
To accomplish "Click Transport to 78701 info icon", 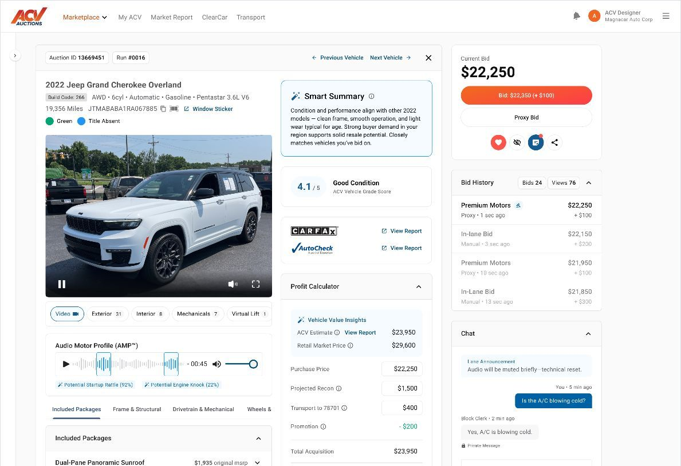I will pyautogui.click(x=344, y=408).
